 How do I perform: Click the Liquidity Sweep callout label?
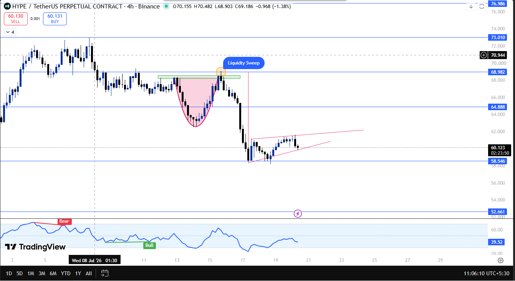[x=244, y=63]
